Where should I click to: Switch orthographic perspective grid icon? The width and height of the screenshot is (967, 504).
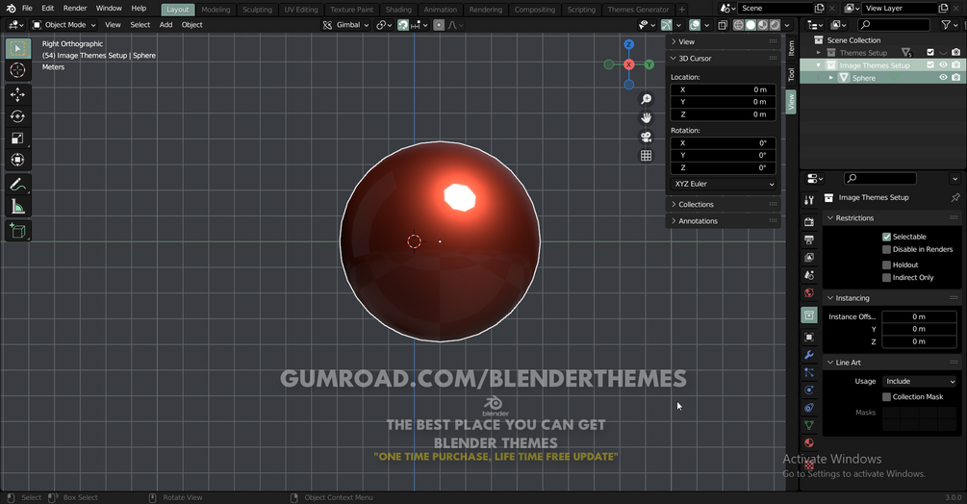click(x=646, y=156)
